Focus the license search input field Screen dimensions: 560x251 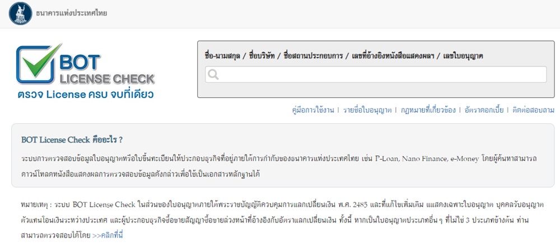click(376, 75)
